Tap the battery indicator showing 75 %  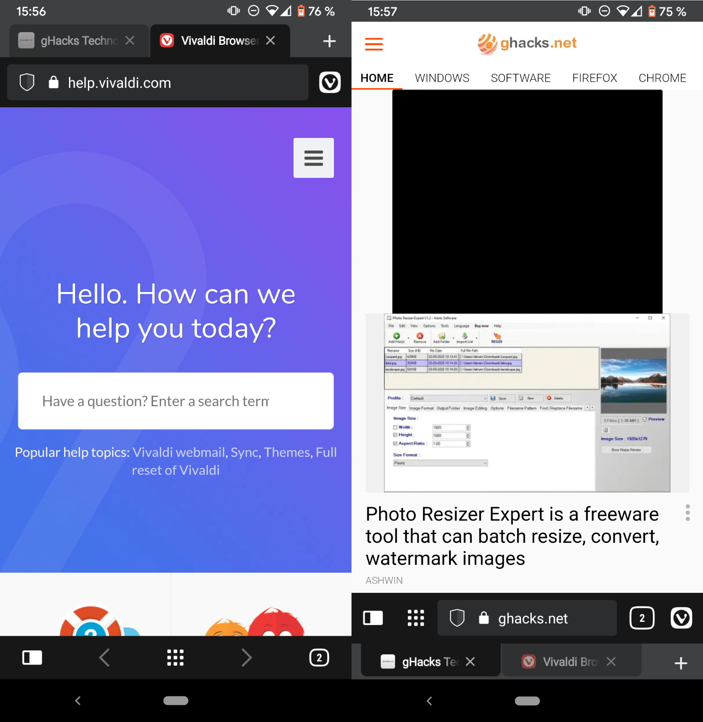point(667,11)
